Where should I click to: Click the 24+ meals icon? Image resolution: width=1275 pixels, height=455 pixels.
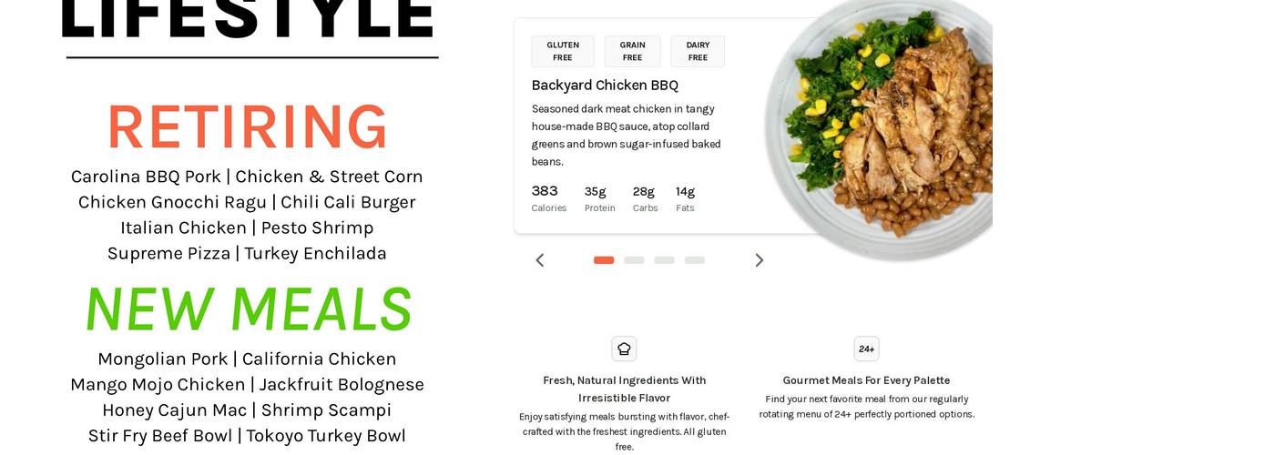point(866,349)
